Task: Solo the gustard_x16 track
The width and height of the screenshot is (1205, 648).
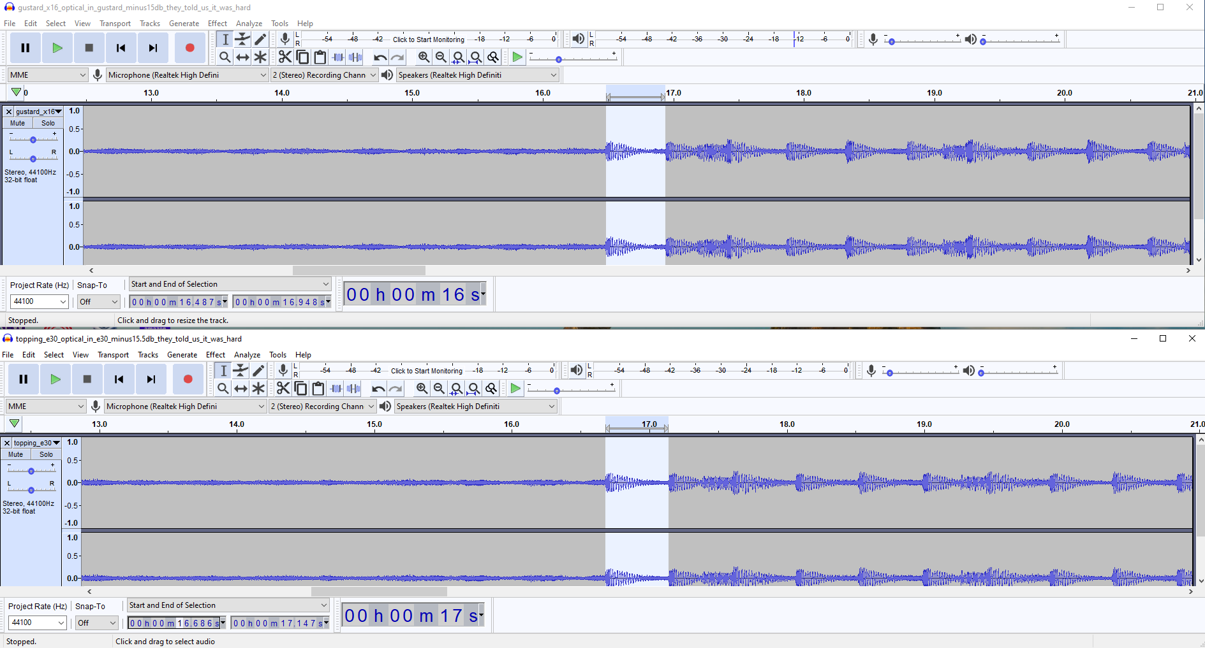Action: (x=48, y=123)
